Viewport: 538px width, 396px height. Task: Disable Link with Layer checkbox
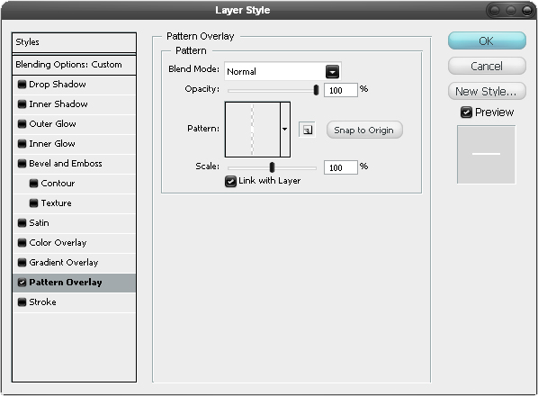pyautogui.click(x=230, y=181)
